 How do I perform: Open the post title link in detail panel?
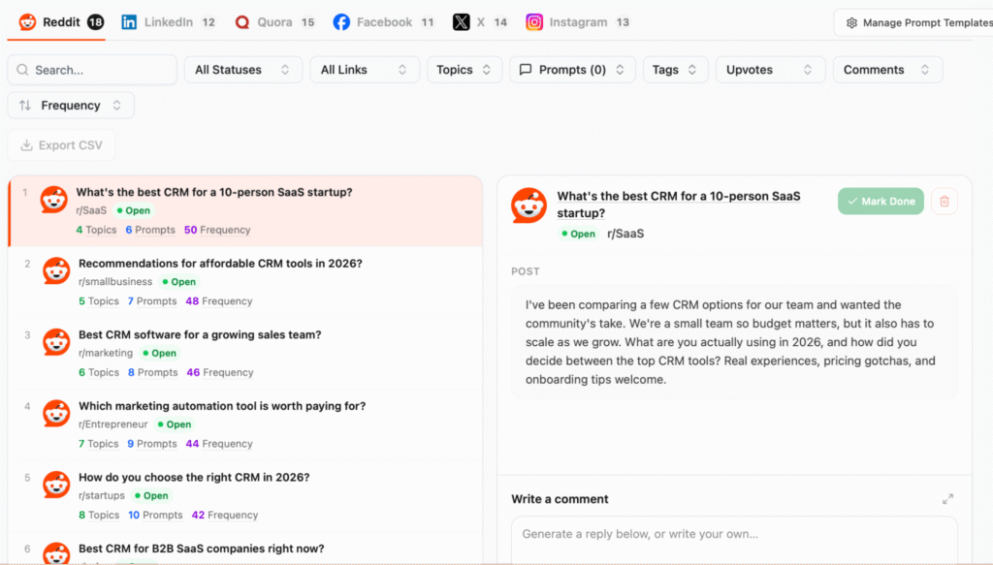pos(678,204)
